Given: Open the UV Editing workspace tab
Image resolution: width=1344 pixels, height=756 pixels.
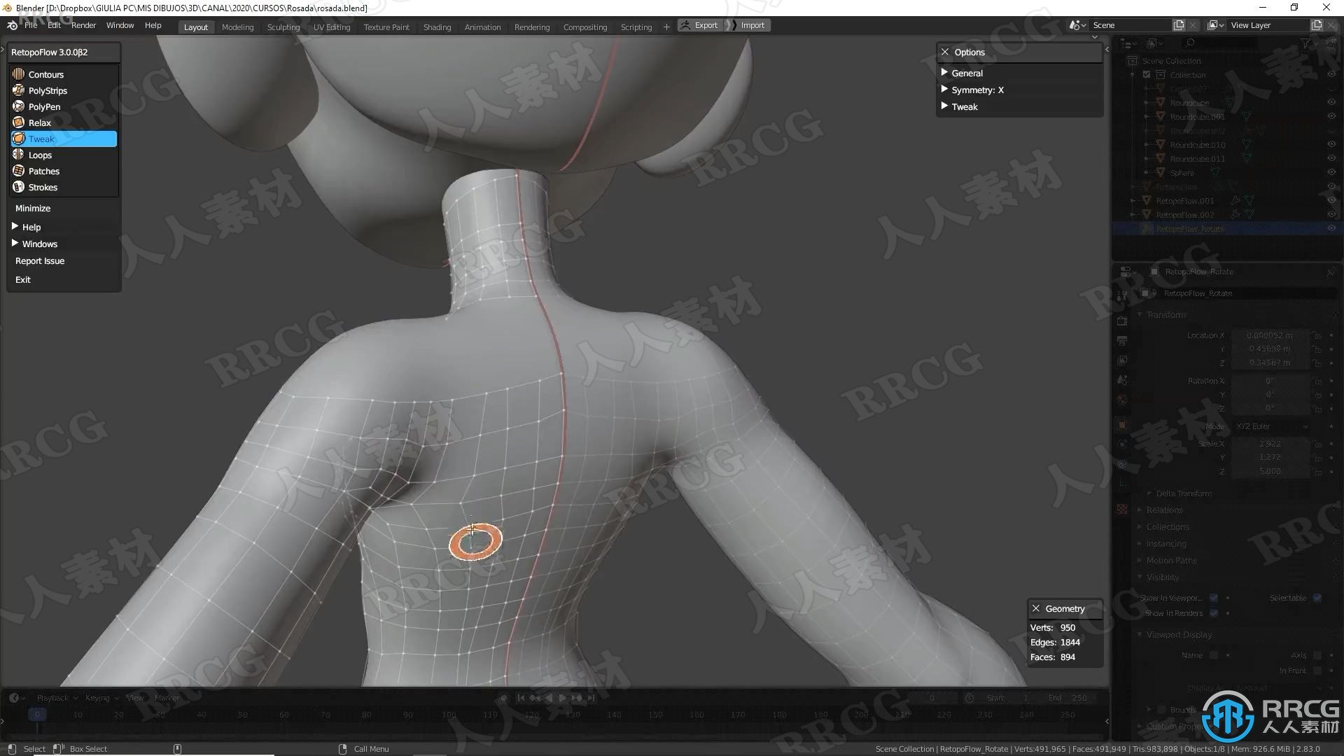Looking at the screenshot, I should pyautogui.click(x=330, y=25).
